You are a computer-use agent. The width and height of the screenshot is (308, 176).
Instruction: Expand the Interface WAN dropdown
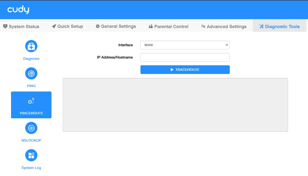[x=185, y=45]
